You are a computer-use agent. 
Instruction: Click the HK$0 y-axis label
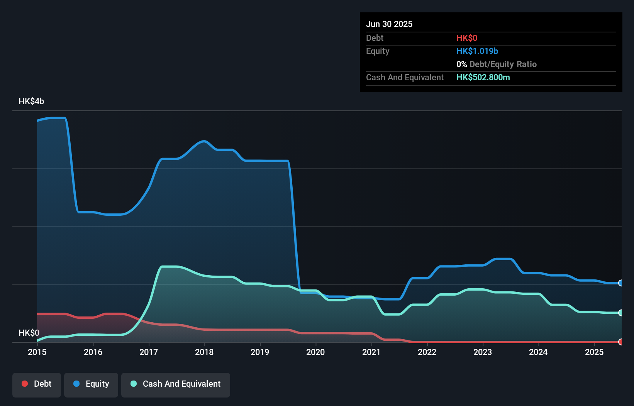(29, 333)
